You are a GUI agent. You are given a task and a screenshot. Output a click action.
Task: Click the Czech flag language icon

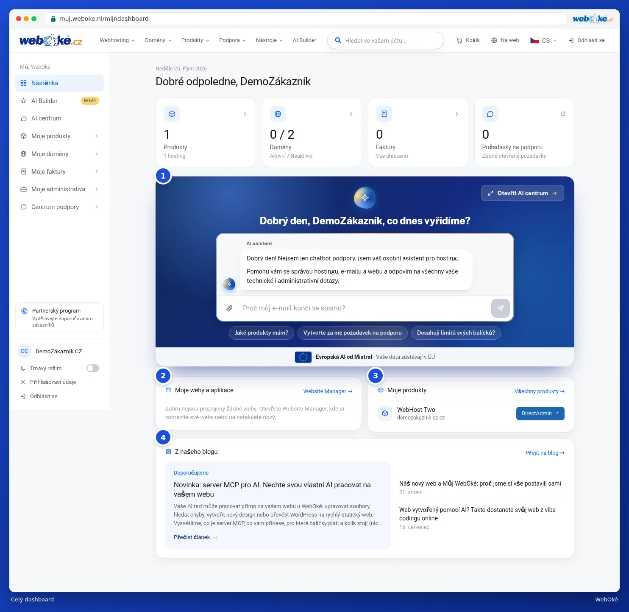pyautogui.click(x=534, y=40)
